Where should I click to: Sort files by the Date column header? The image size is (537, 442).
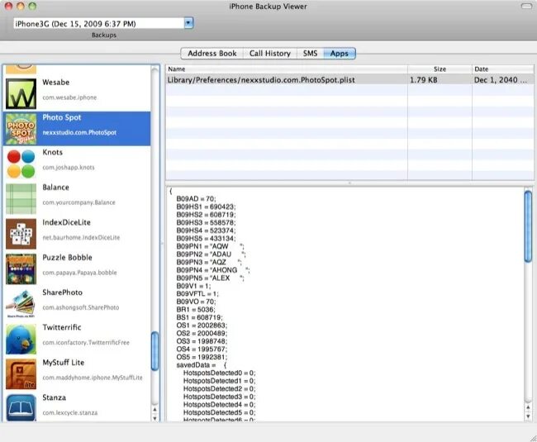[x=502, y=69]
